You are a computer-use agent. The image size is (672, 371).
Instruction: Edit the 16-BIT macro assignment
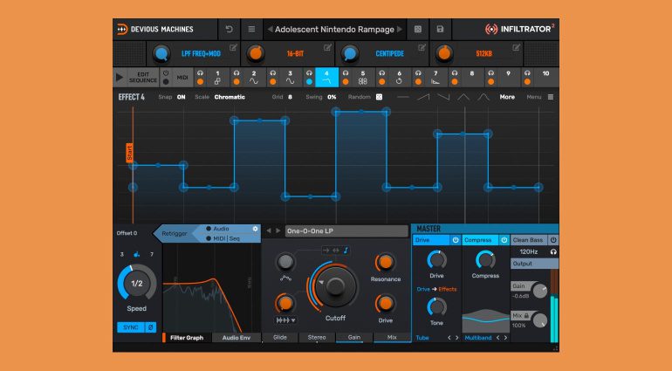(x=327, y=48)
